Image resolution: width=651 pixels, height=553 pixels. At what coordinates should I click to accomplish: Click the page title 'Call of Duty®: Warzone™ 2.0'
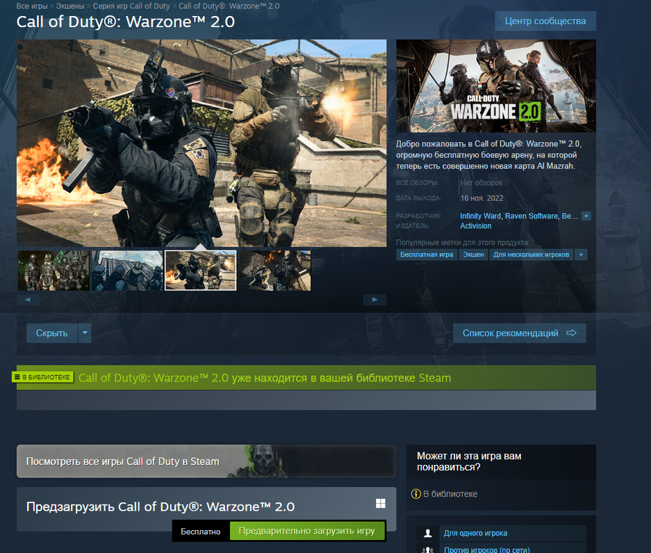pyautogui.click(x=125, y=22)
